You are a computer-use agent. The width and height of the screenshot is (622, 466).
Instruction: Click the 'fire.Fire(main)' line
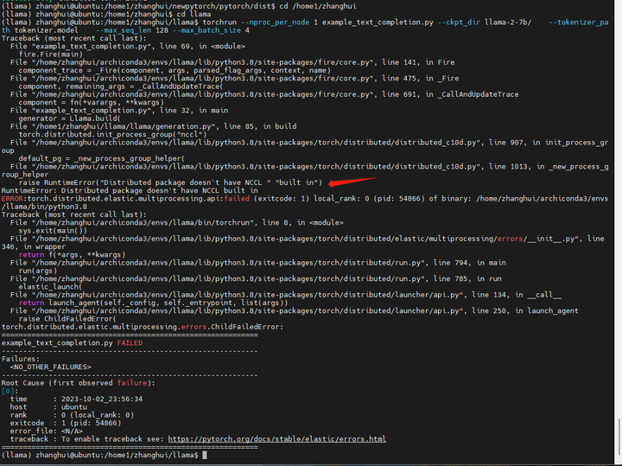[50, 54]
